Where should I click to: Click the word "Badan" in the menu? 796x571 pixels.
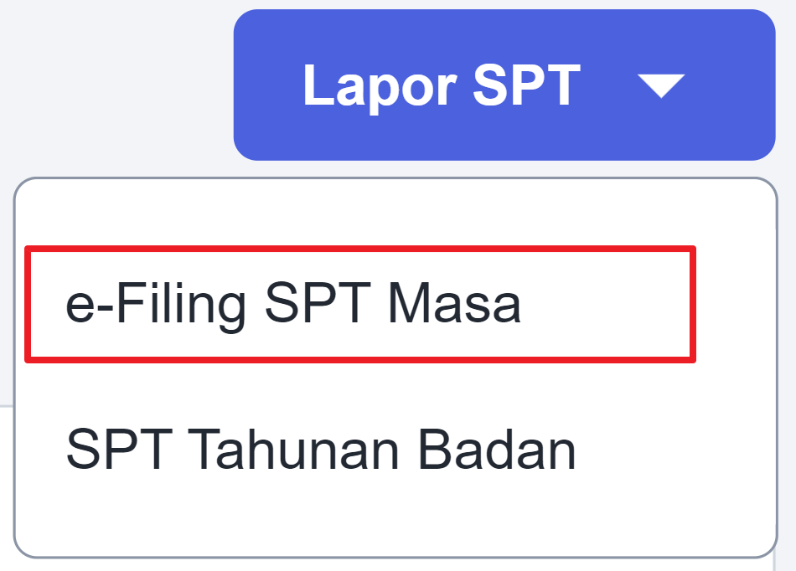tap(497, 450)
